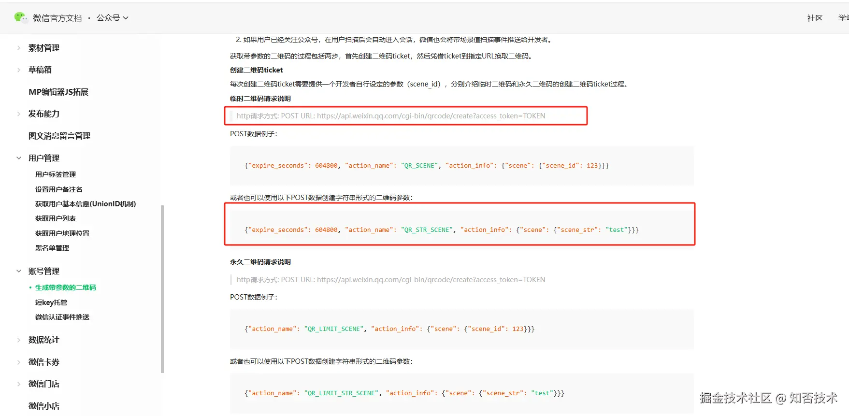Open 获取用户基本信息(UnionID机制) page
This screenshot has width=849, height=416.
click(86, 204)
